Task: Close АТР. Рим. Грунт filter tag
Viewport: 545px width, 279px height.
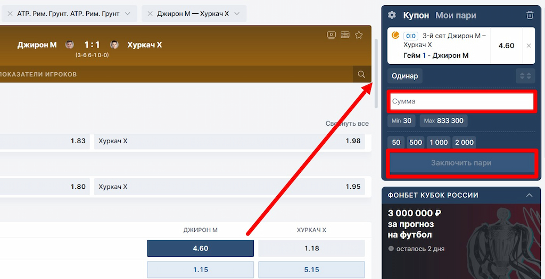Action: tap(10, 13)
